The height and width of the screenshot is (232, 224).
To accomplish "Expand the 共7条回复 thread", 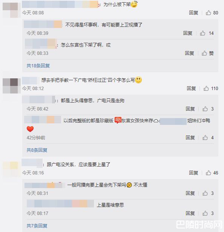I will tap(37, 226).
